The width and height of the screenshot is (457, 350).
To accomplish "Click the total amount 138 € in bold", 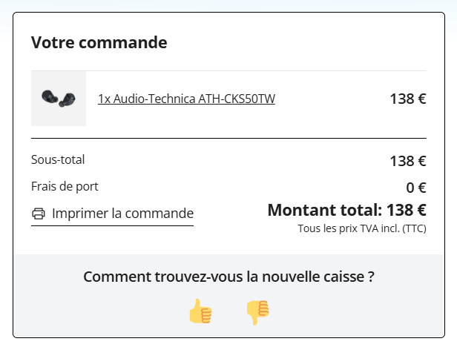I will [407, 210].
